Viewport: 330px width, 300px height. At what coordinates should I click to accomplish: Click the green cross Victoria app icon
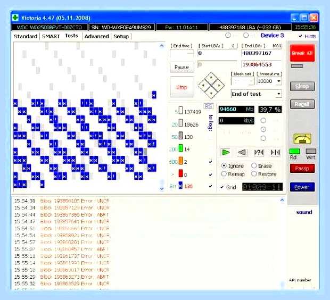[15, 18]
